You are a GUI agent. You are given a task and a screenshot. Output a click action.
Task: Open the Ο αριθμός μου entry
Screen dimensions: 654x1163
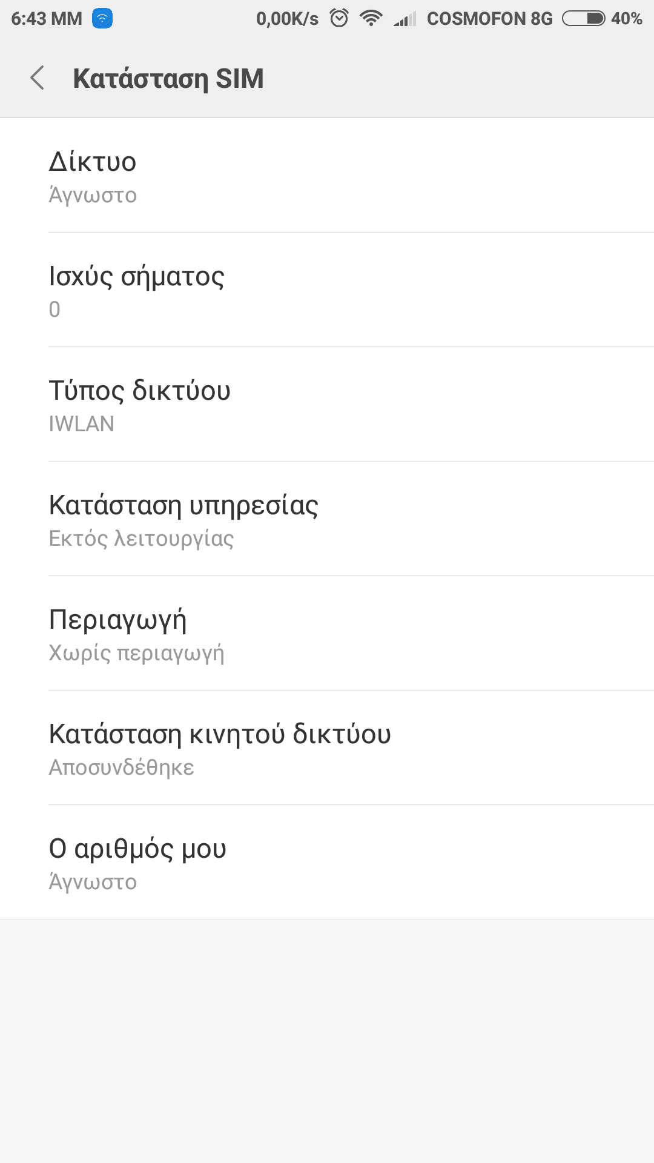click(327, 863)
